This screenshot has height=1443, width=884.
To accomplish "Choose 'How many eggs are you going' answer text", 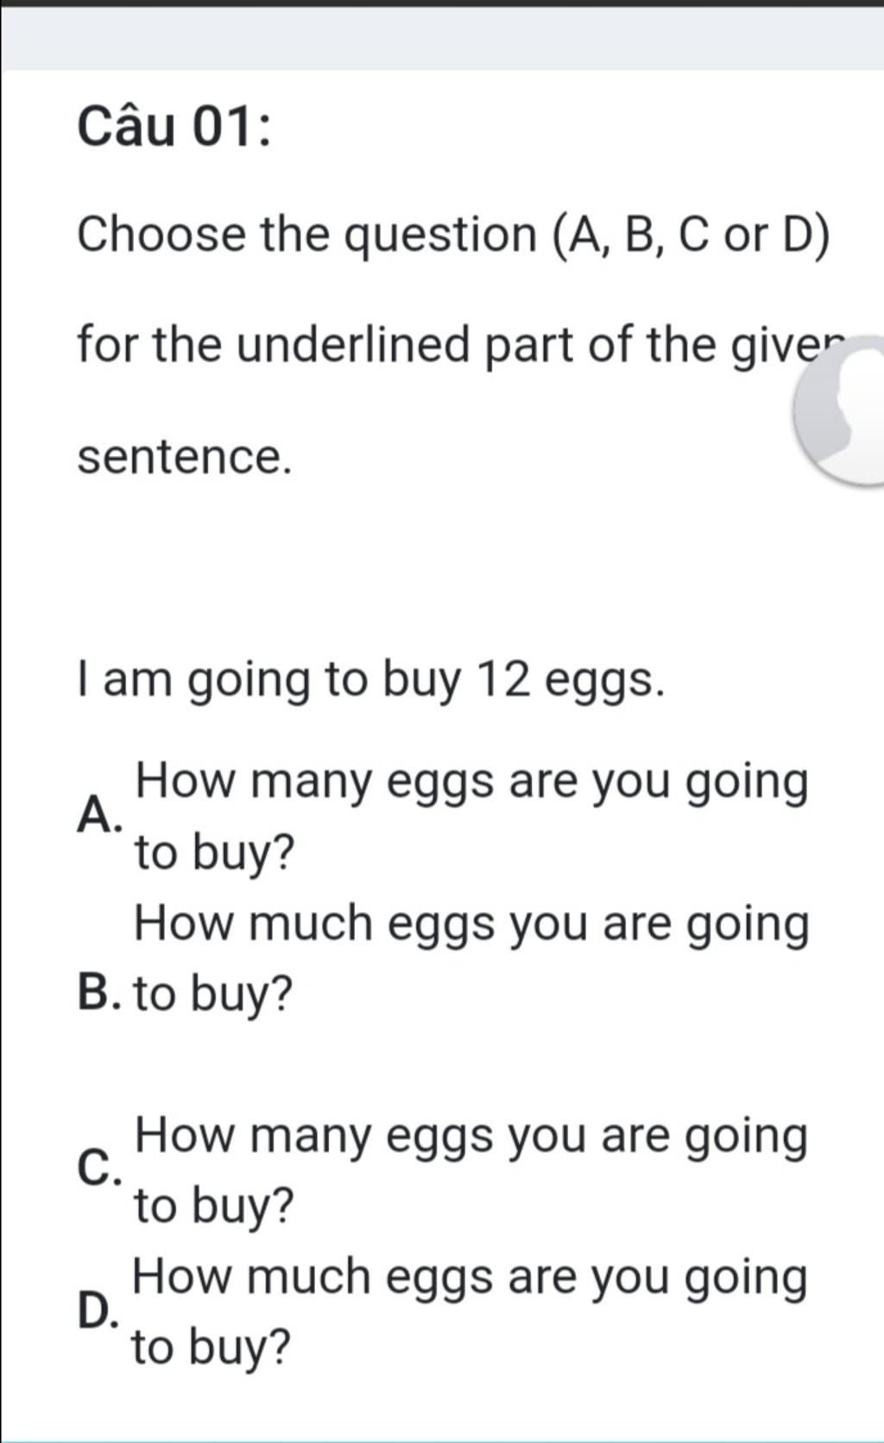I will coord(472,784).
